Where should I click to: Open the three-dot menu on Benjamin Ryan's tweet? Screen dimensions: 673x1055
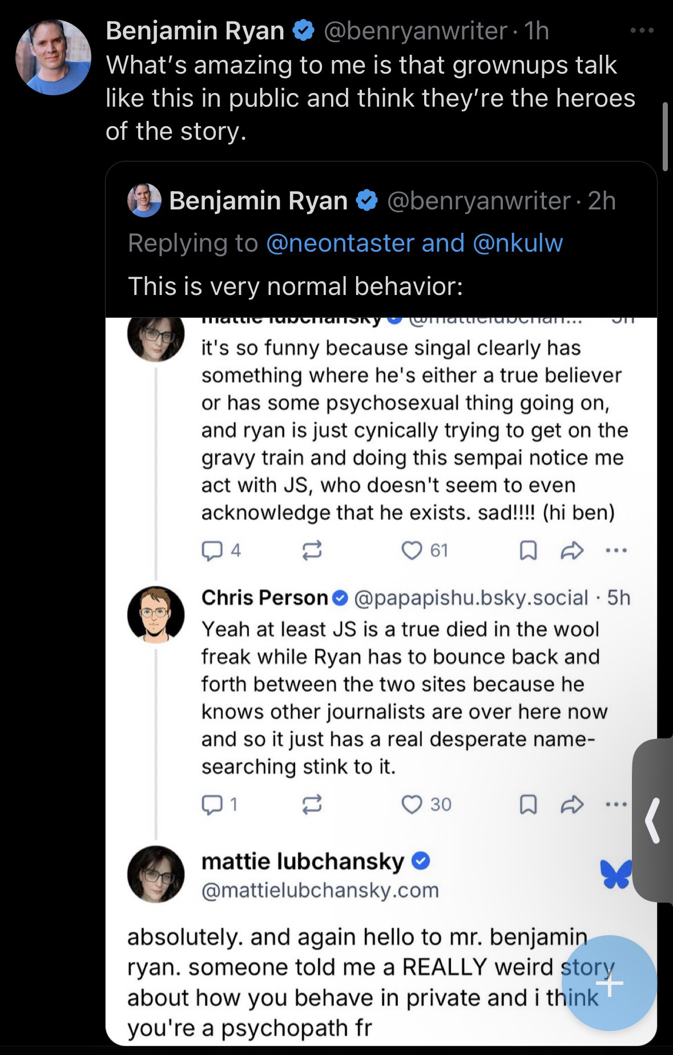pyautogui.click(x=641, y=31)
